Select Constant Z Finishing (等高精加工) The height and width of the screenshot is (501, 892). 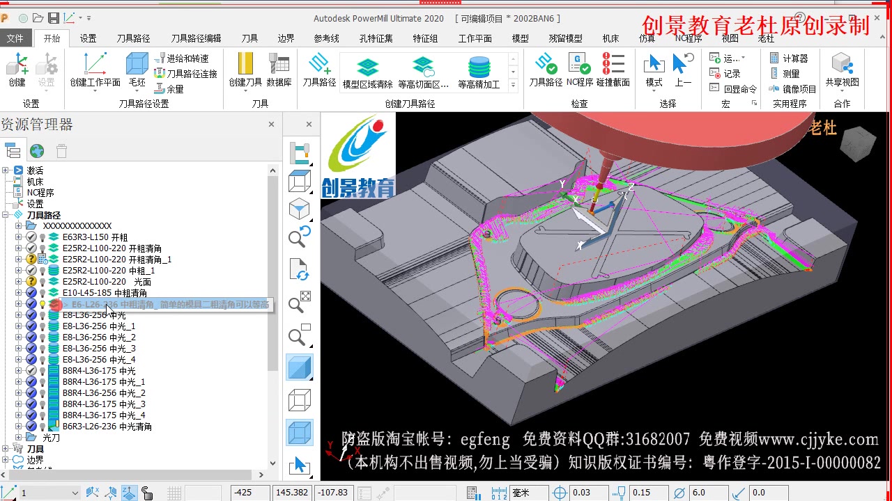coord(479,74)
